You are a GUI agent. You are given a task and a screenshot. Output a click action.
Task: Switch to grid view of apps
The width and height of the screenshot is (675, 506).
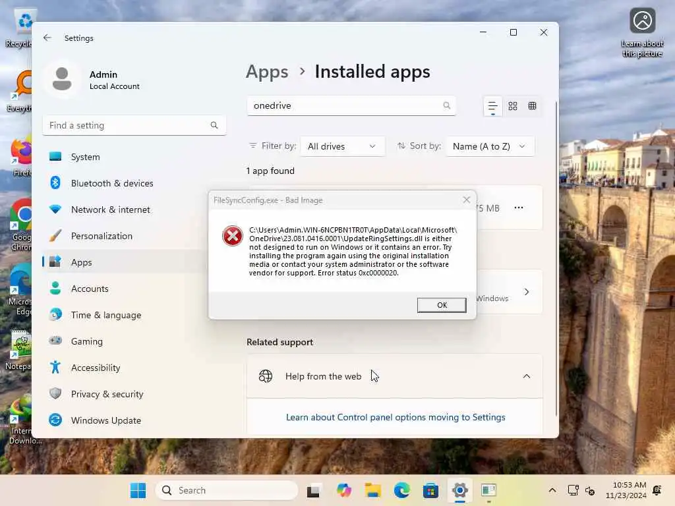[x=512, y=106]
